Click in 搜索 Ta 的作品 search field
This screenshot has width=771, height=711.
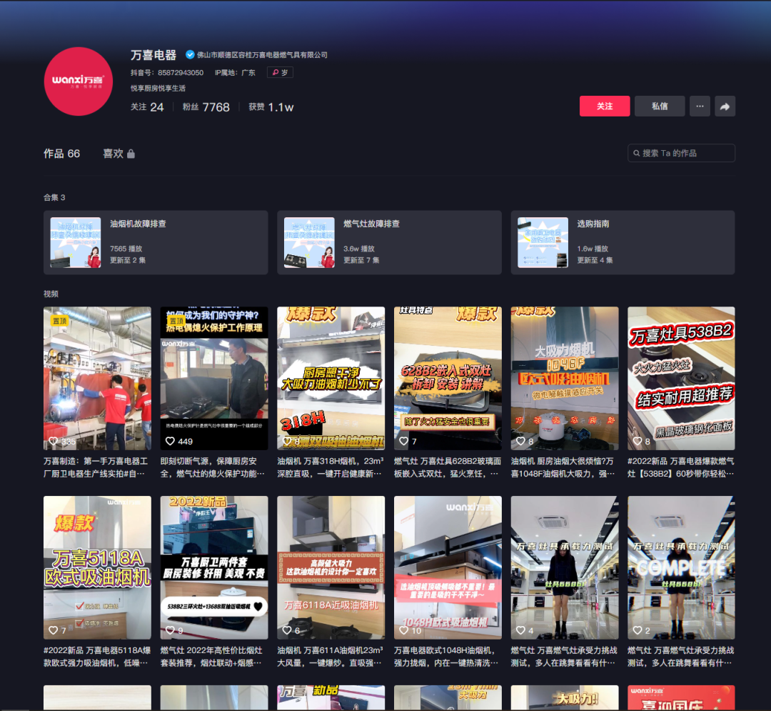click(x=682, y=153)
